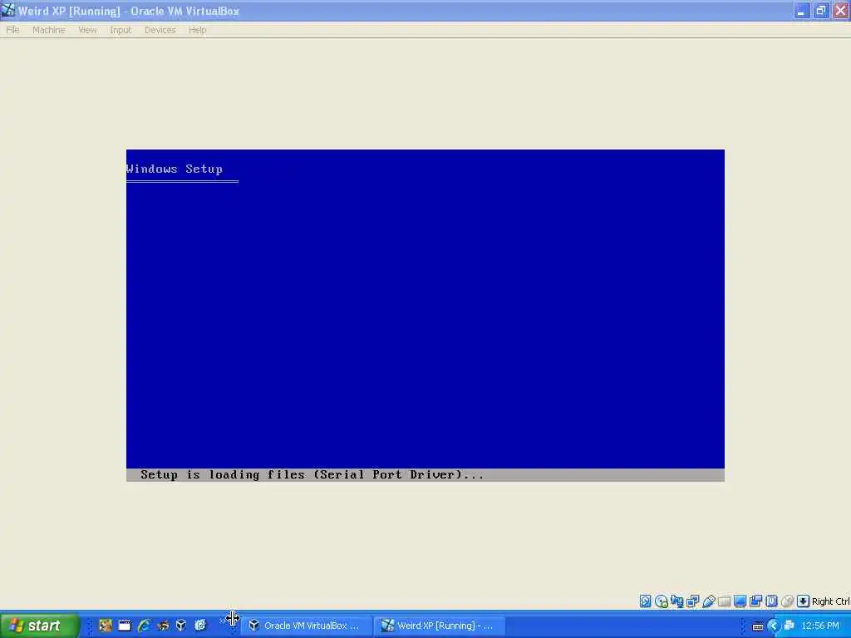The width and height of the screenshot is (851, 638).
Task: Click the Outlook Express quick launch icon
Action: (x=200, y=626)
